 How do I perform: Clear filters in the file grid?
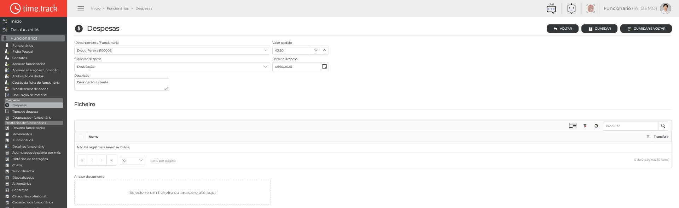point(585,126)
